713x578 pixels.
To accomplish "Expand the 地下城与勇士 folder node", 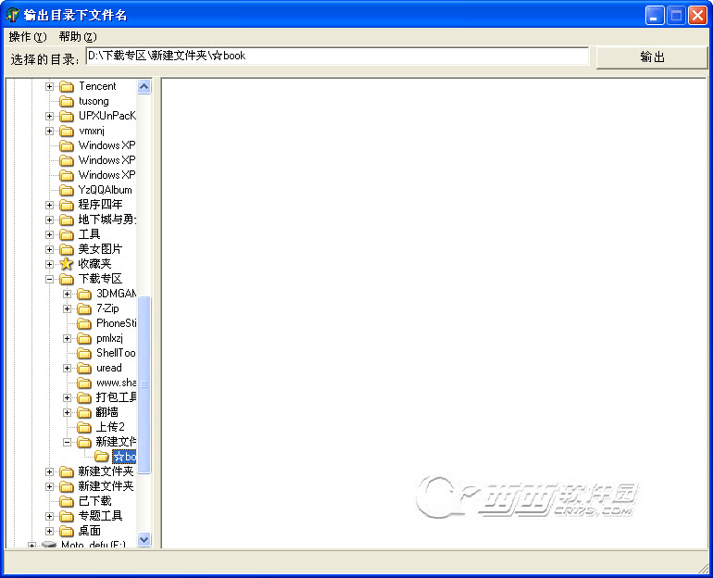I will [x=50, y=220].
